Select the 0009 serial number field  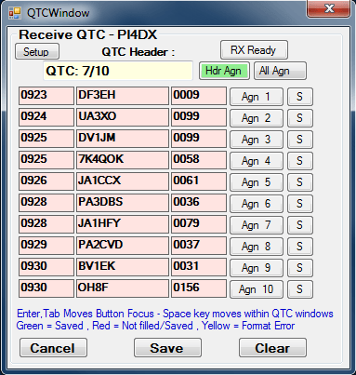pyautogui.click(x=199, y=96)
